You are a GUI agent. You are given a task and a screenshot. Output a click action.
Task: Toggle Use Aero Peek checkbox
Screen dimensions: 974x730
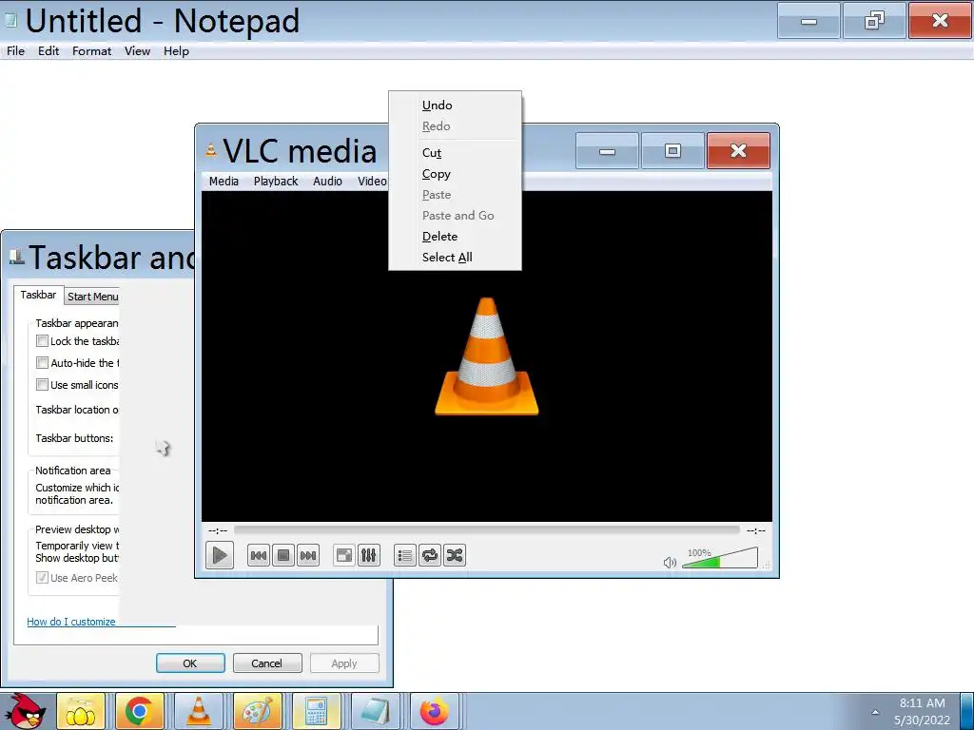(x=42, y=577)
